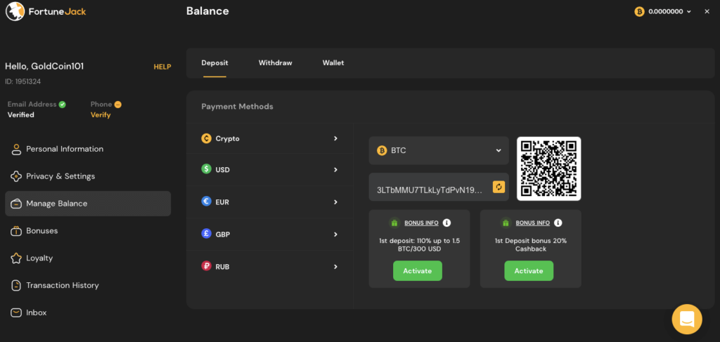The width and height of the screenshot is (720, 342).
Task: Click the 'Hello, GoldCoin101' greeting
Action: click(x=44, y=67)
